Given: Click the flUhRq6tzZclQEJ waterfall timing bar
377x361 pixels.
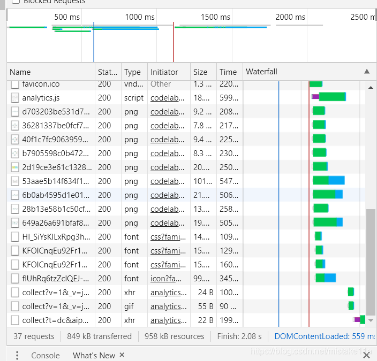Looking at the screenshot, I should [326, 278].
